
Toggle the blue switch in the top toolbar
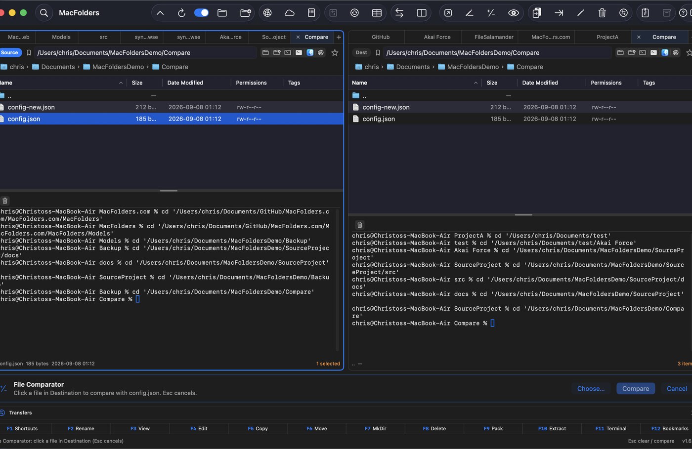(x=201, y=13)
